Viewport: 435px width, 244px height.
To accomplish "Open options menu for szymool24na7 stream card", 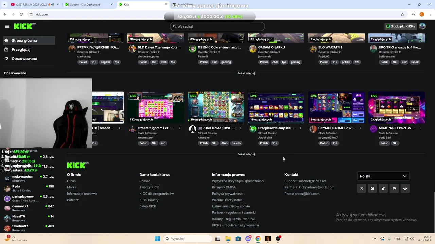I will click(361, 128).
